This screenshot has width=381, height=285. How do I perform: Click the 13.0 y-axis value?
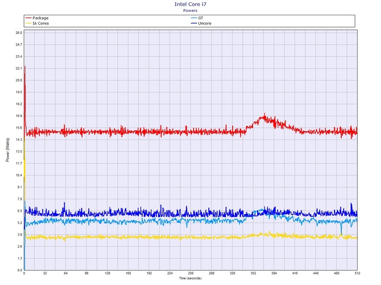coord(19,152)
